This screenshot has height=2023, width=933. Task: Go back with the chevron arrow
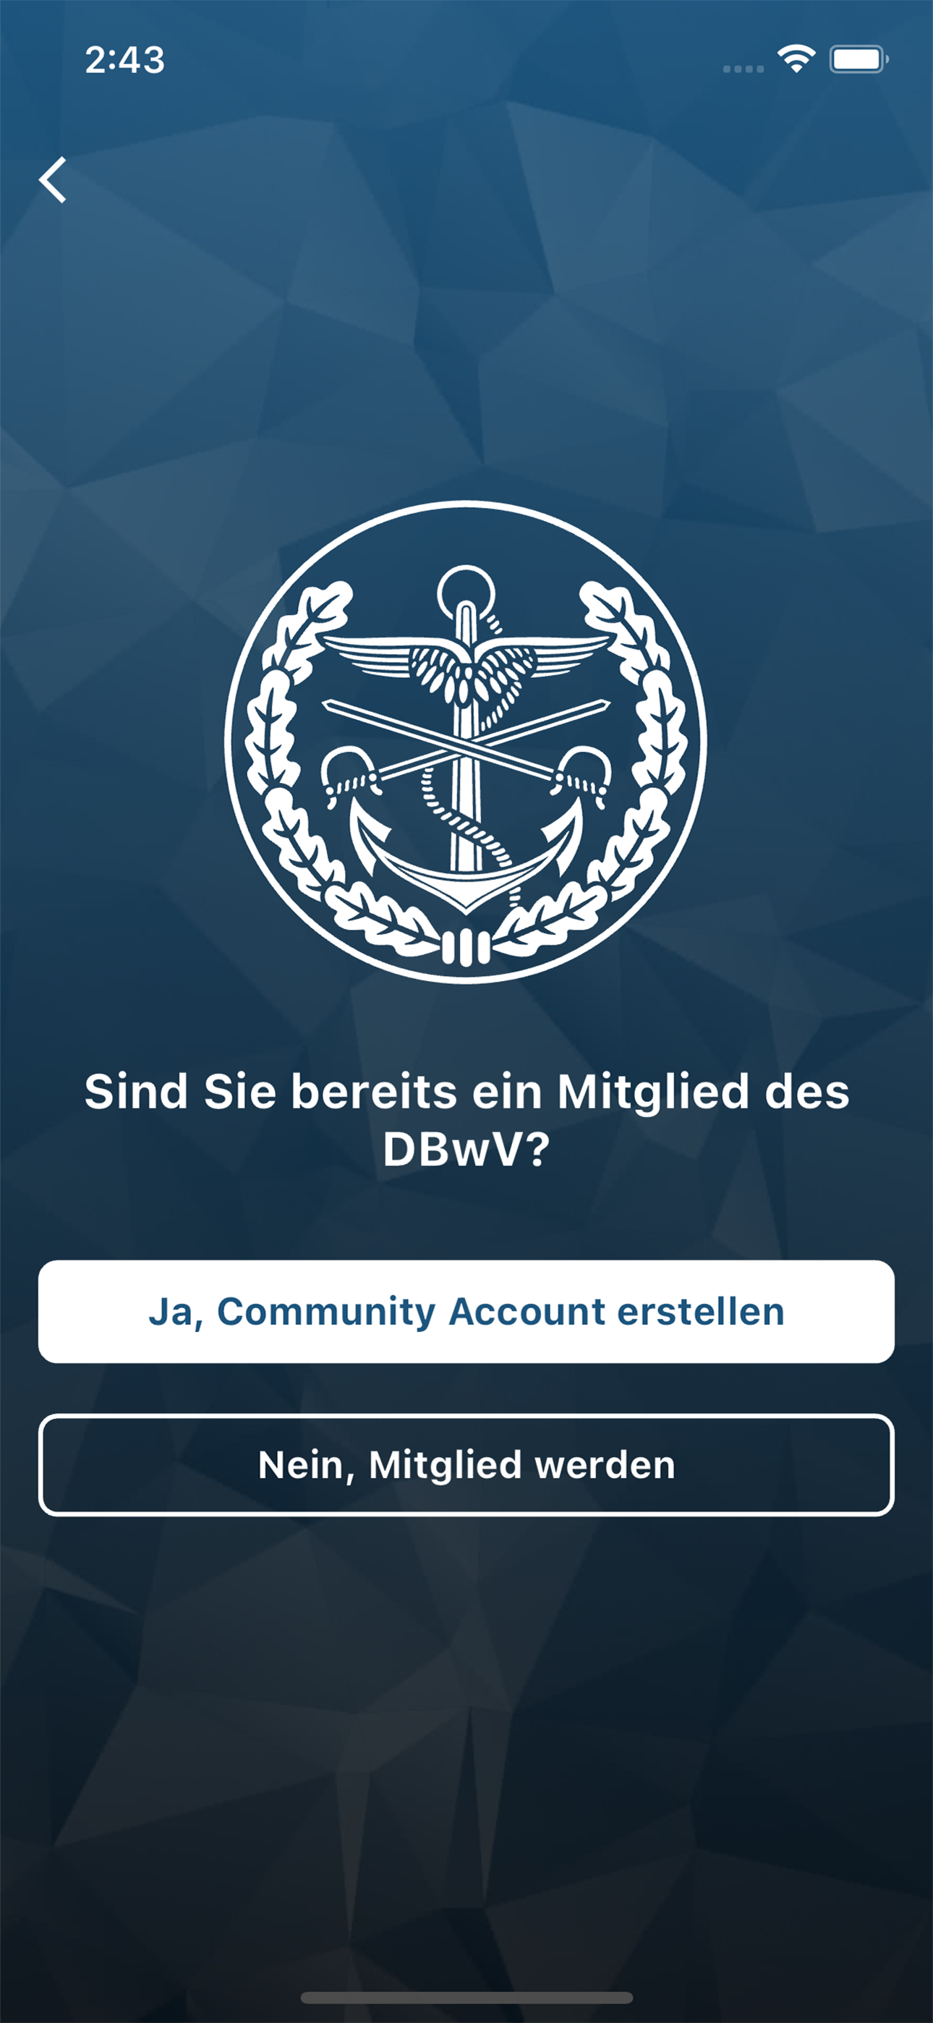coord(53,180)
